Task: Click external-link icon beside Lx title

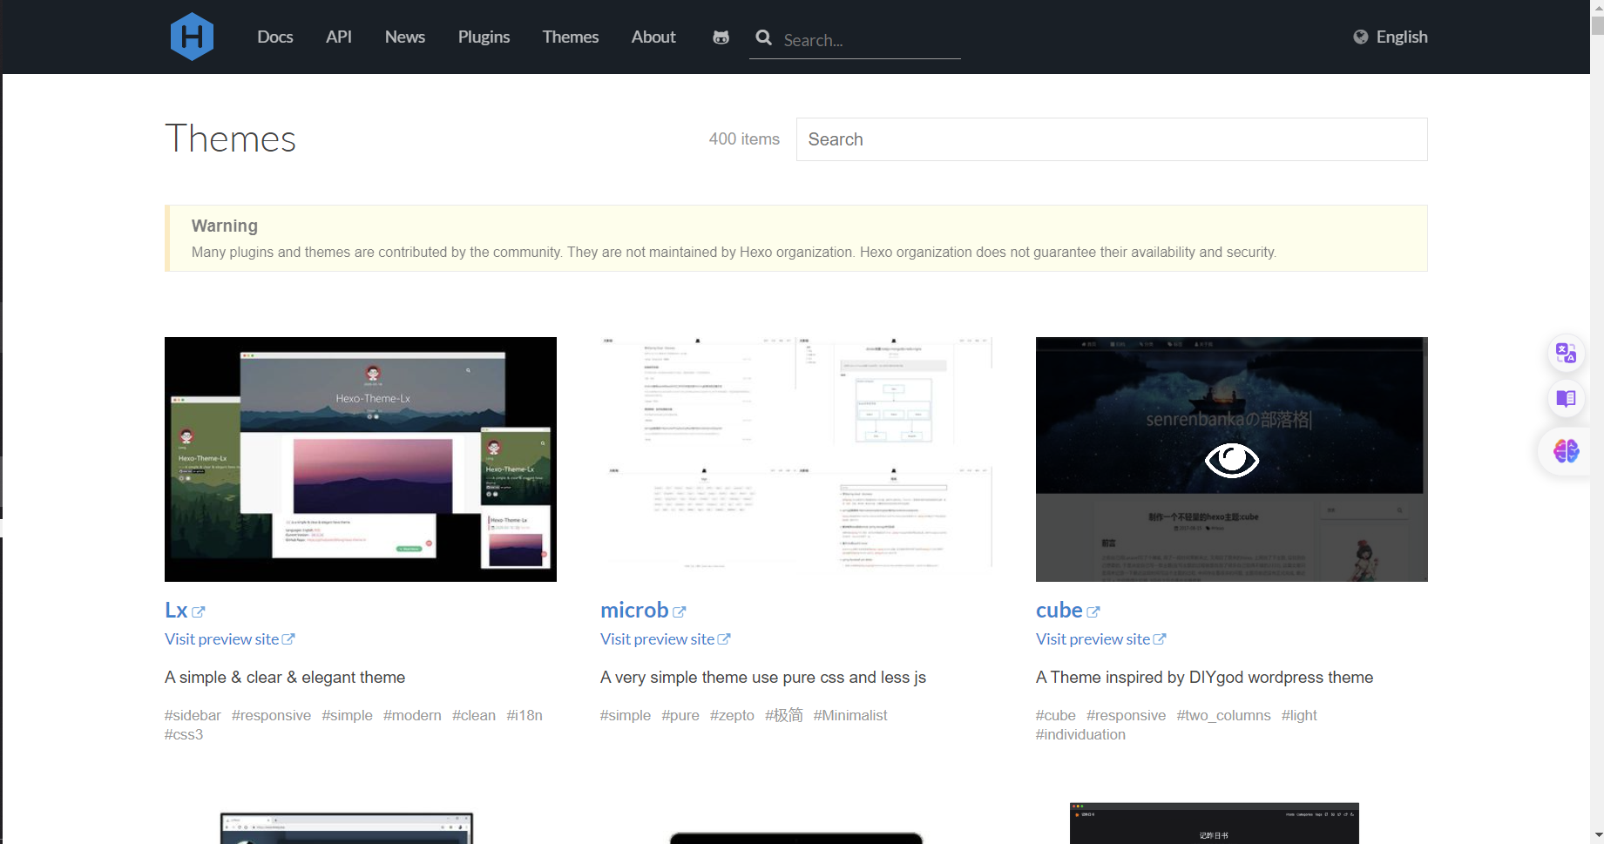Action: [x=199, y=612]
